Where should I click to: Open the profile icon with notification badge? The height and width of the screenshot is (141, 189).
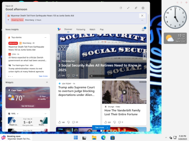[x=144, y=29]
